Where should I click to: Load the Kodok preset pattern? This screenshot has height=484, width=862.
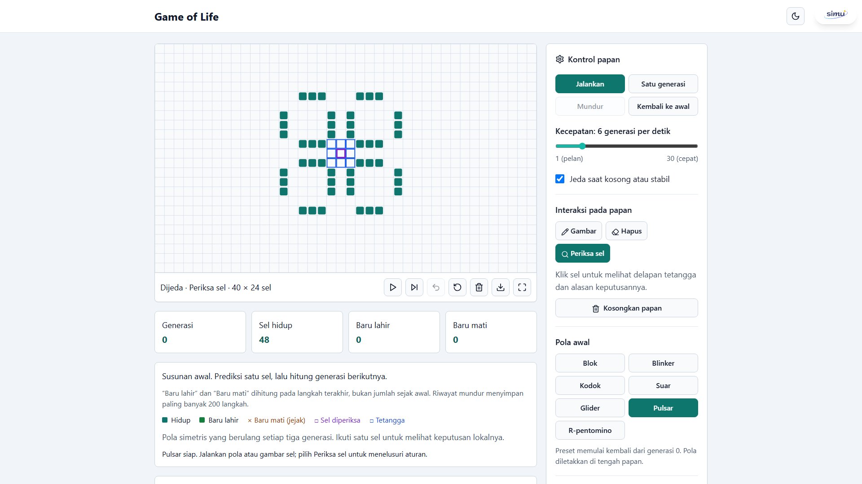(590, 385)
